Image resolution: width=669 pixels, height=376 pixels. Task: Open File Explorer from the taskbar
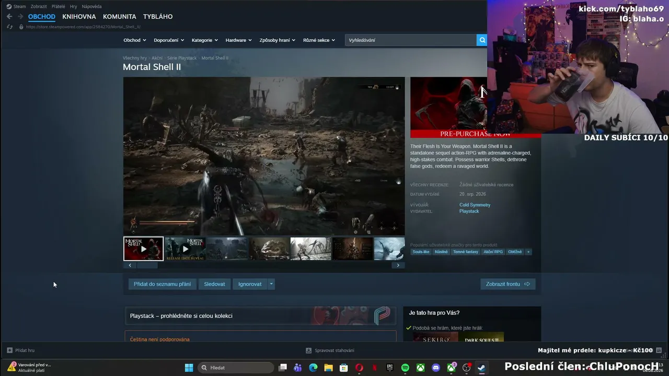(328, 368)
